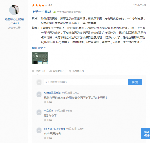The width and height of the screenshot is (150, 143).
Task: Click the 回复(18) speech bubble icon
Action: pyautogui.click(x=33, y=71)
